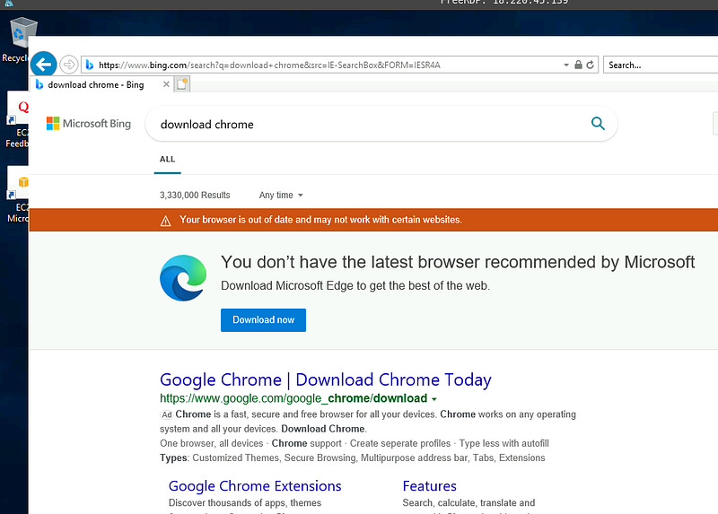Refresh the page with reload icon
Viewport: 718px width, 514px height.
pyautogui.click(x=591, y=65)
